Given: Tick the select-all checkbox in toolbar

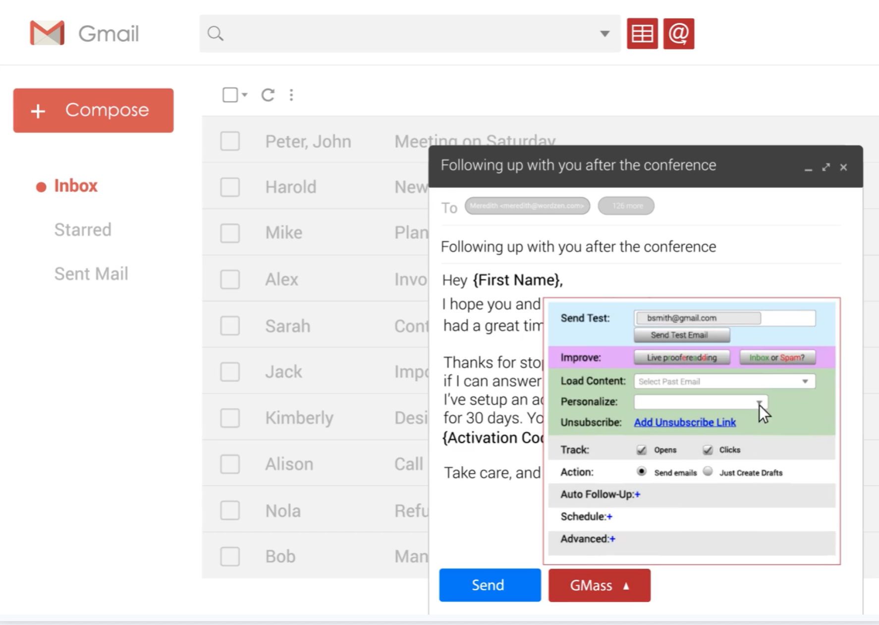Looking at the screenshot, I should (x=230, y=95).
